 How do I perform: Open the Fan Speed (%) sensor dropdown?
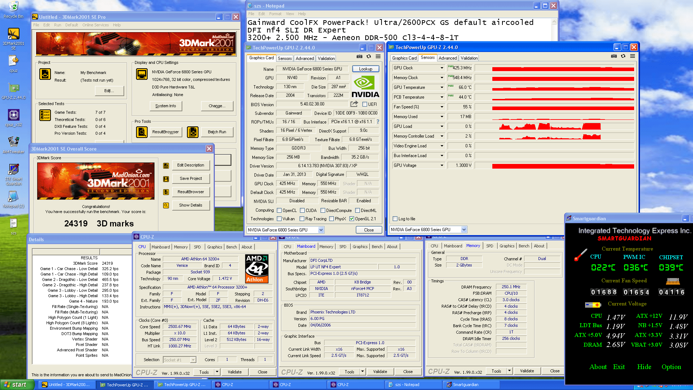click(442, 107)
